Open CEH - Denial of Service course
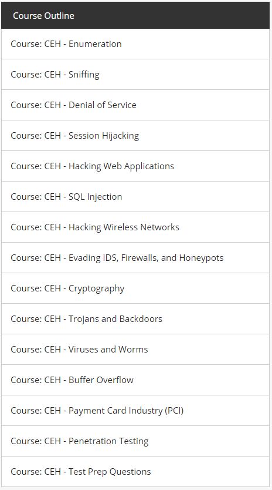 (x=135, y=105)
